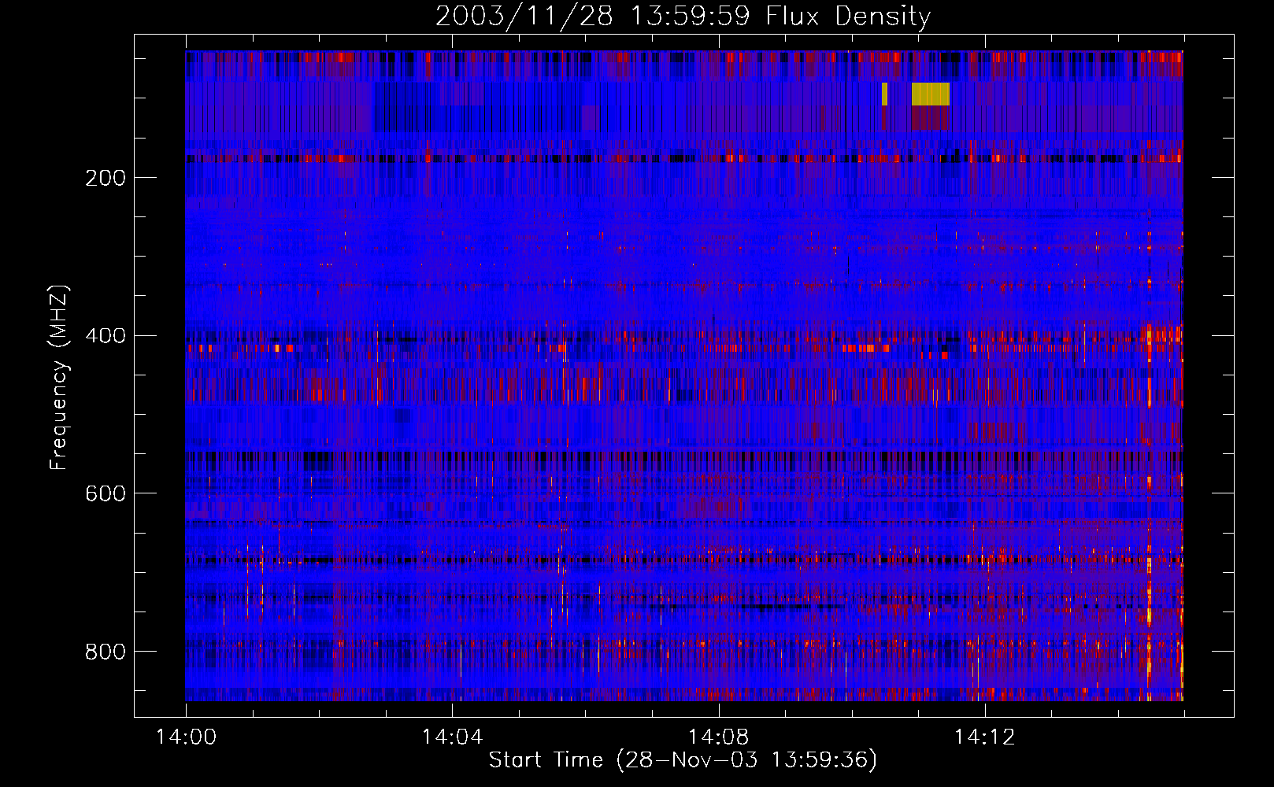Click the large yellow burst block in spectrogram
Screen dimensions: 1274x787
tap(931, 94)
